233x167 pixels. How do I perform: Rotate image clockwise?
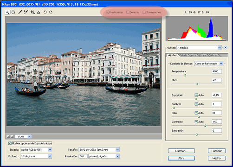coord(51,12)
